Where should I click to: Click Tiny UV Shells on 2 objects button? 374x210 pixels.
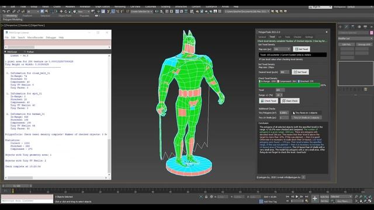pos(306,118)
